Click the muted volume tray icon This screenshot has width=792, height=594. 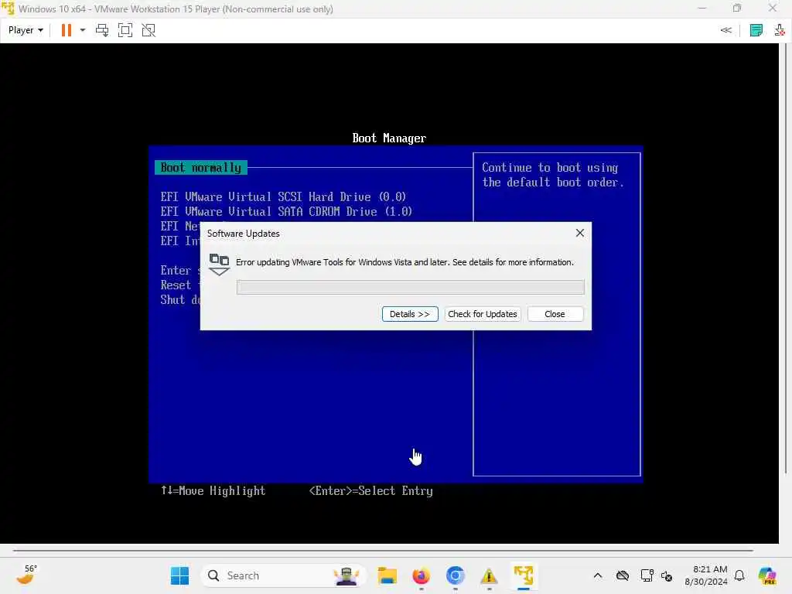point(667,575)
